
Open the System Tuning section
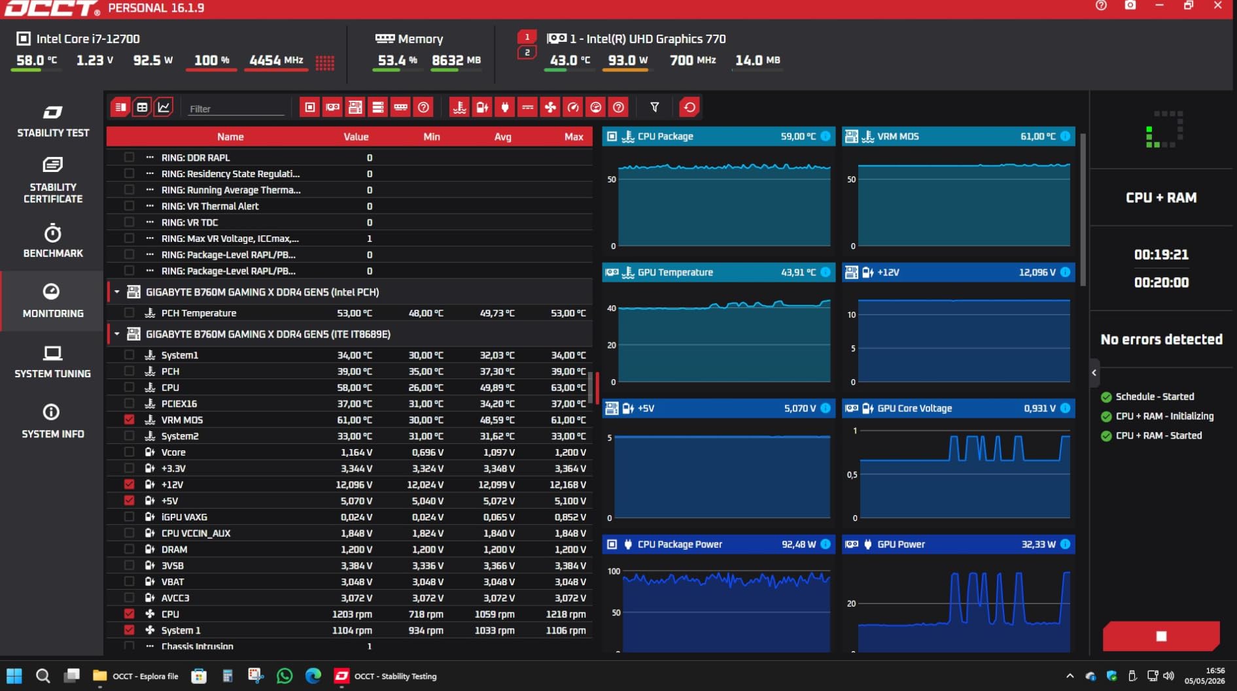click(52, 362)
